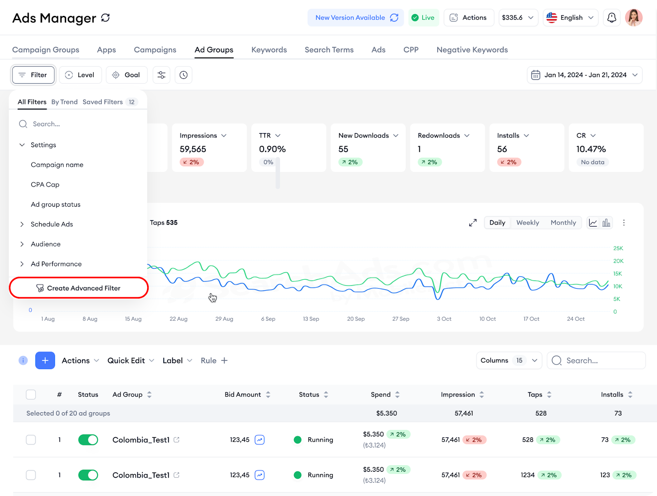Screen dimensions: 657x496
Task: Switch to bar chart view
Action: click(606, 223)
